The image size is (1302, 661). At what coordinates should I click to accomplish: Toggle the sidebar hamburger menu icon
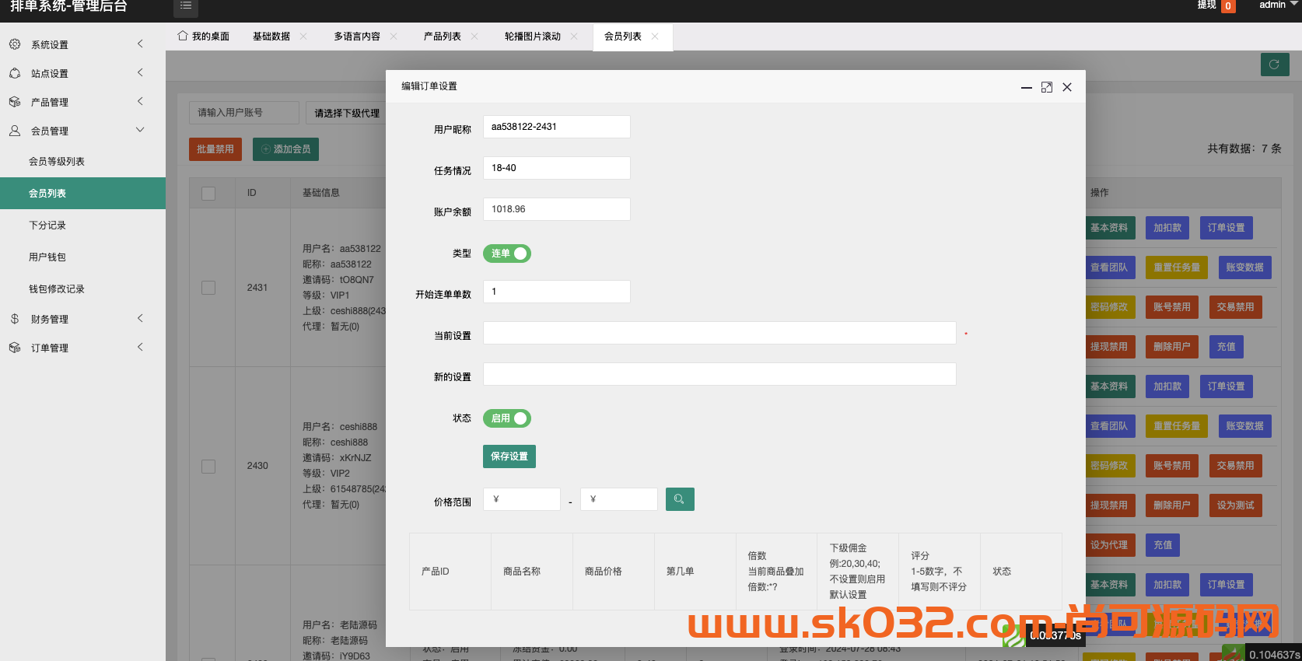[x=185, y=6]
